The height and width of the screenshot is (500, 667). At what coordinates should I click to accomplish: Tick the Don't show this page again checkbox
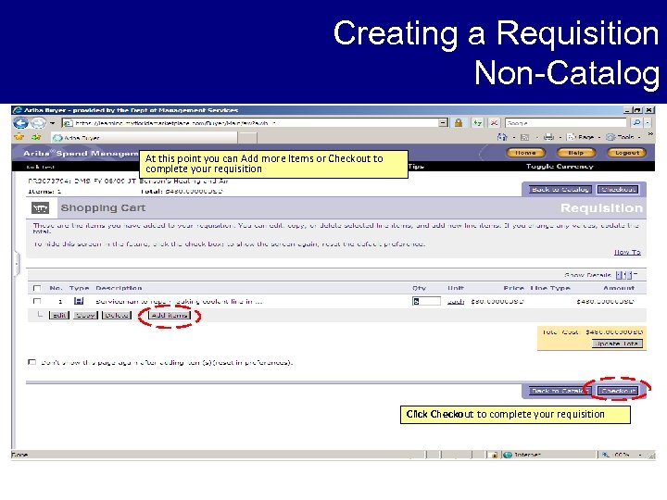click(x=31, y=362)
